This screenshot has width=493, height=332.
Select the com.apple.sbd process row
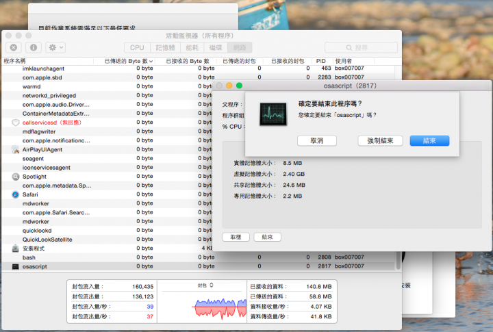[x=198, y=77]
